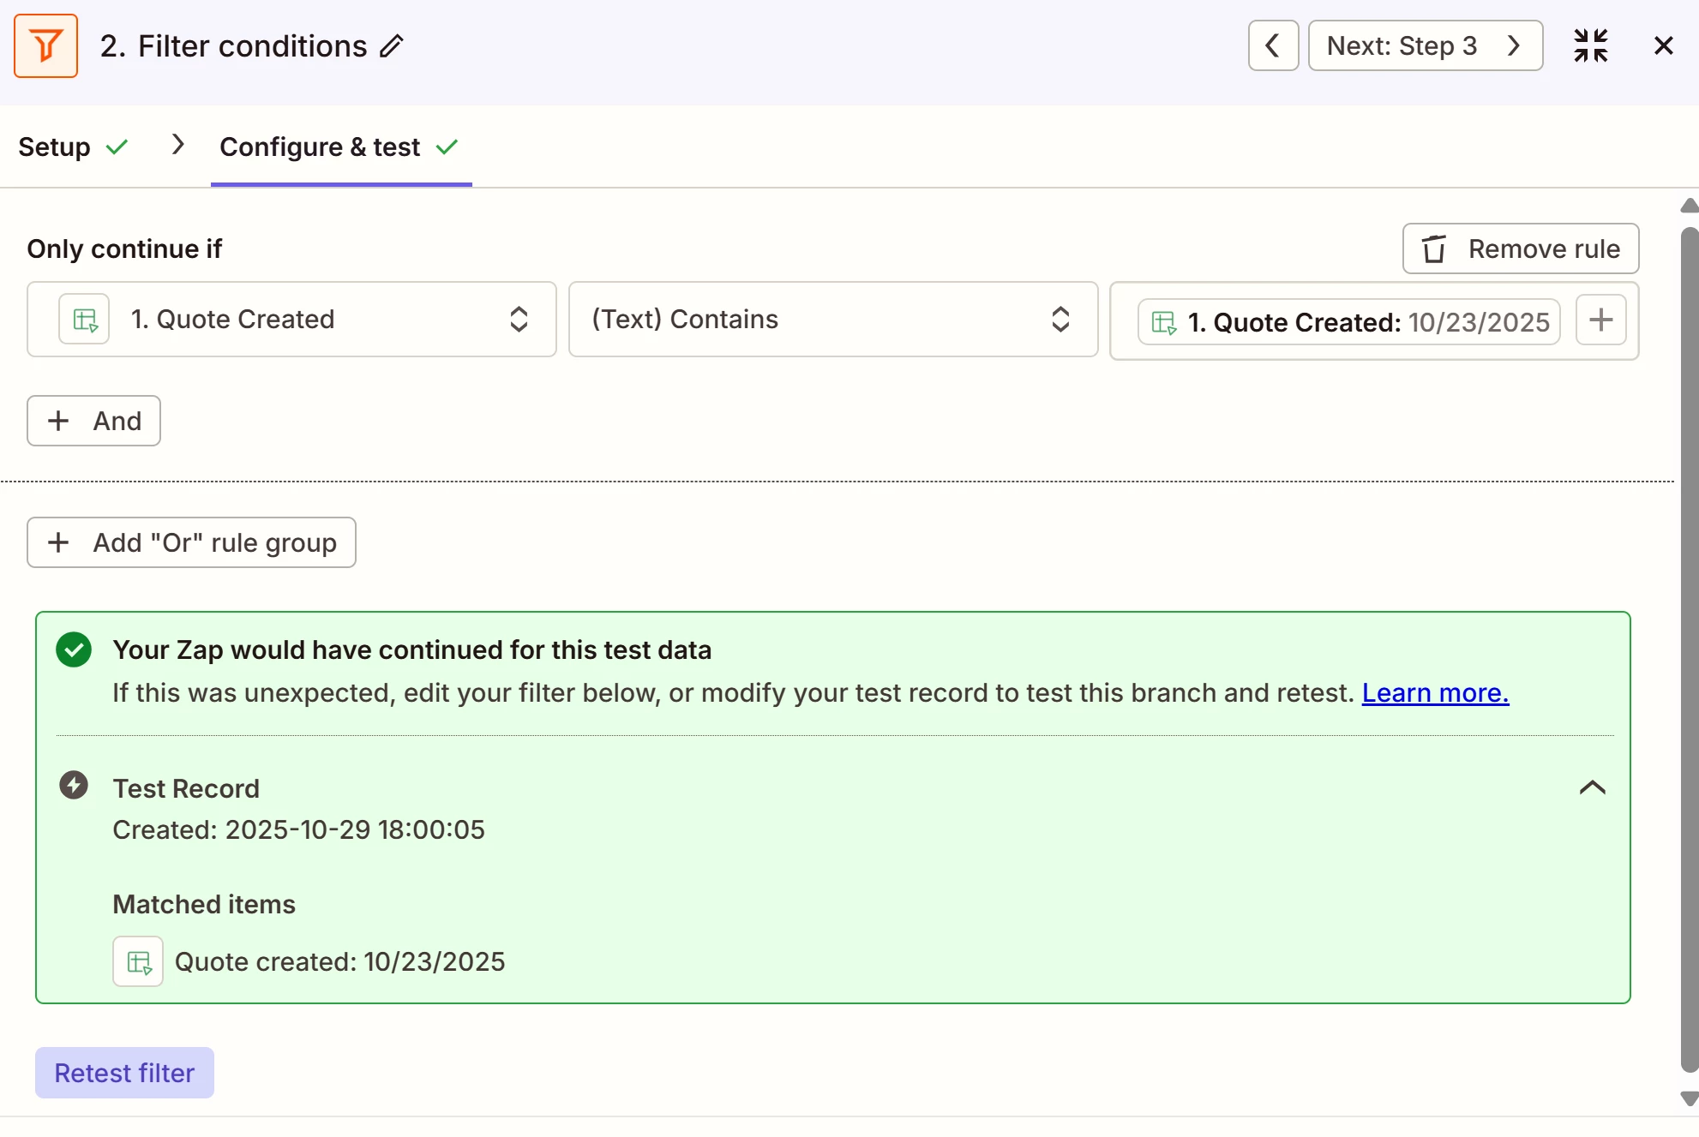This screenshot has height=1137, width=1699.
Task: Add an "Or" rule group
Action: [191, 542]
